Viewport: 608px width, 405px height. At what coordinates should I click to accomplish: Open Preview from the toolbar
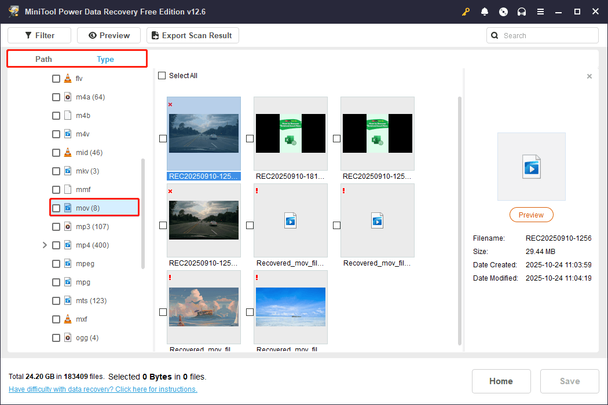[108, 35]
